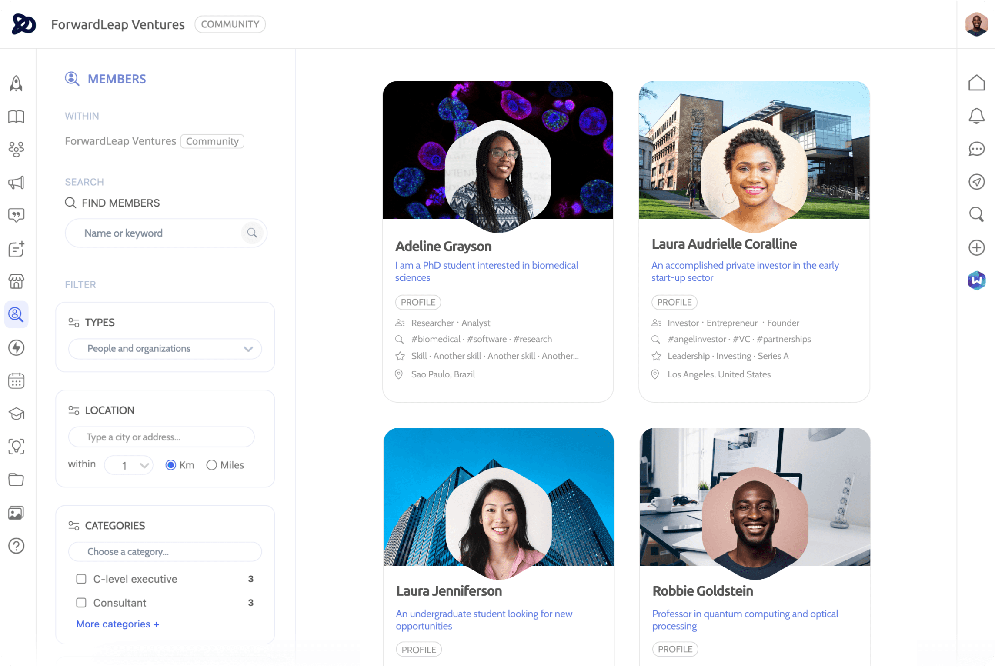This screenshot has height=667, width=995.
Task: Click the search button in keyword field
Action: coord(252,233)
